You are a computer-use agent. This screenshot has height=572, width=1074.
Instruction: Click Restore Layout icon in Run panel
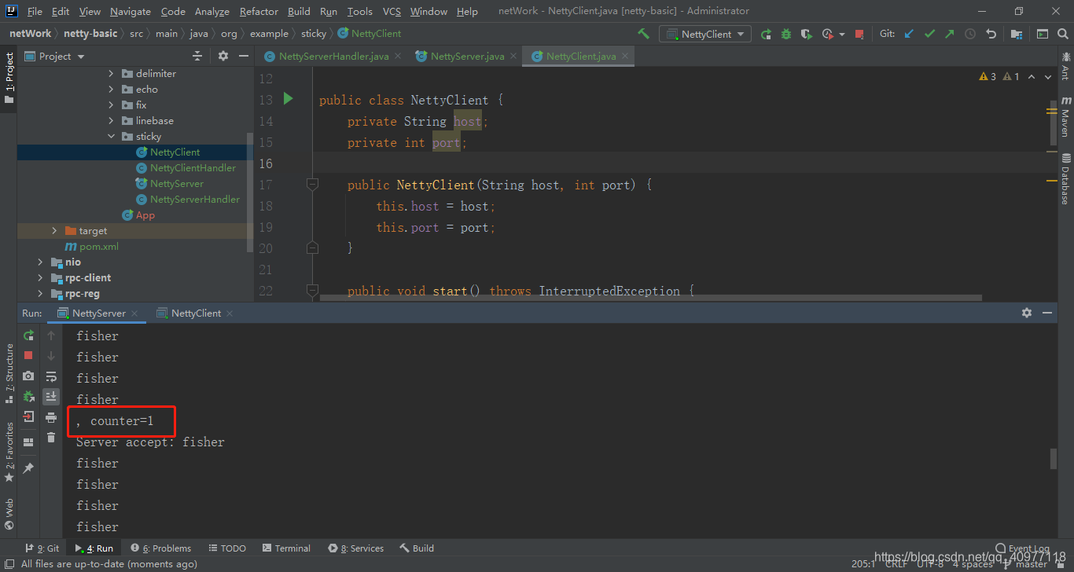pos(28,442)
